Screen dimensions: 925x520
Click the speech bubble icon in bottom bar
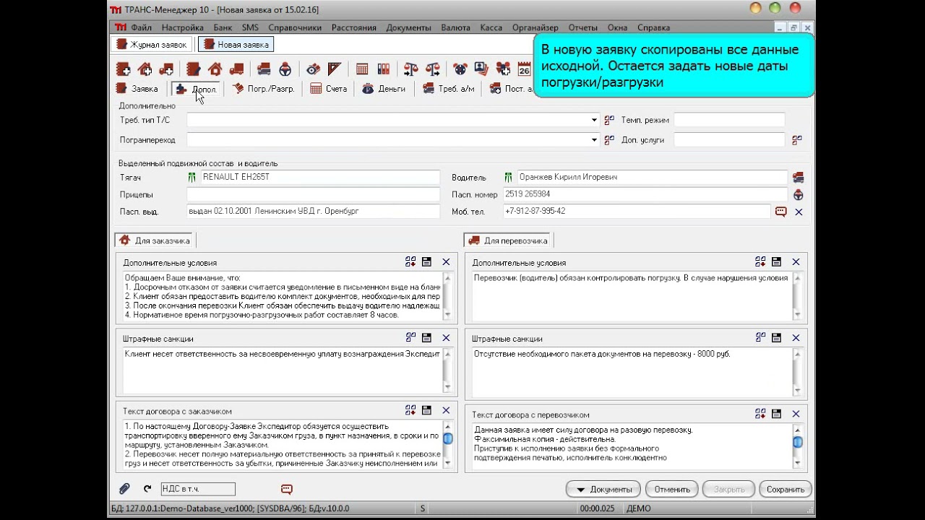(x=287, y=489)
